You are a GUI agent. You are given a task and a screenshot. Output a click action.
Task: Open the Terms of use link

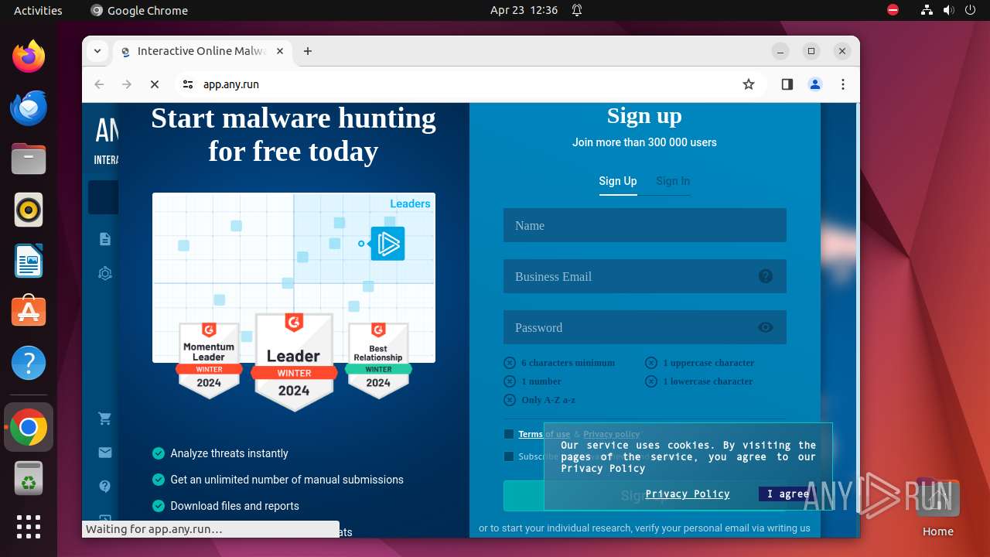coord(544,434)
